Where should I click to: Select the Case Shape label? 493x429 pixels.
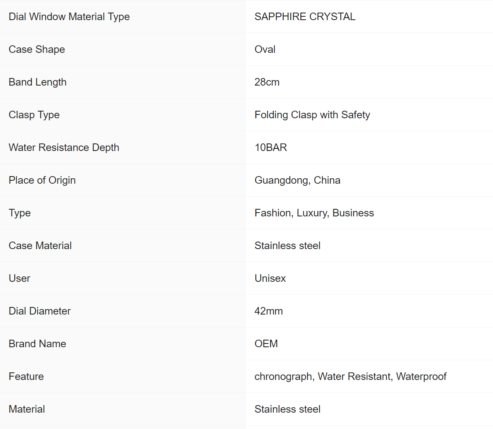point(37,49)
